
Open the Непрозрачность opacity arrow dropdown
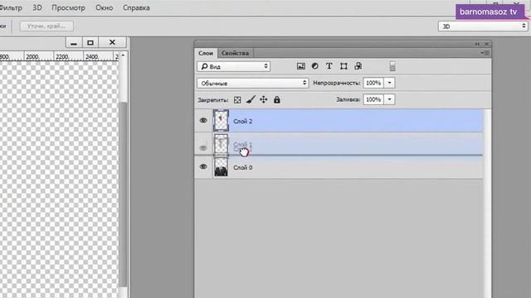point(389,83)
